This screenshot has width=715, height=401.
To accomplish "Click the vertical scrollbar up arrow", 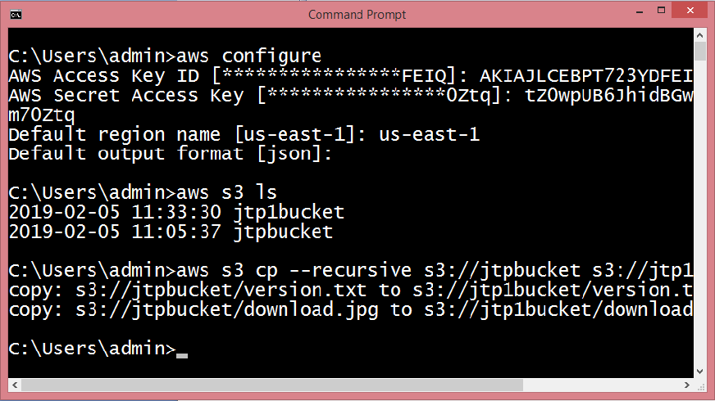I will click(700, 34).
